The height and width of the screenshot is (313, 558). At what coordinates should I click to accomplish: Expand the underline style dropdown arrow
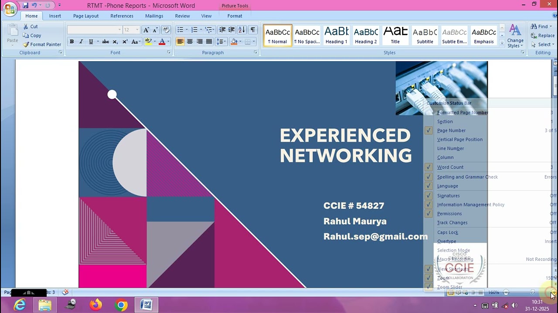click(97, 42)
